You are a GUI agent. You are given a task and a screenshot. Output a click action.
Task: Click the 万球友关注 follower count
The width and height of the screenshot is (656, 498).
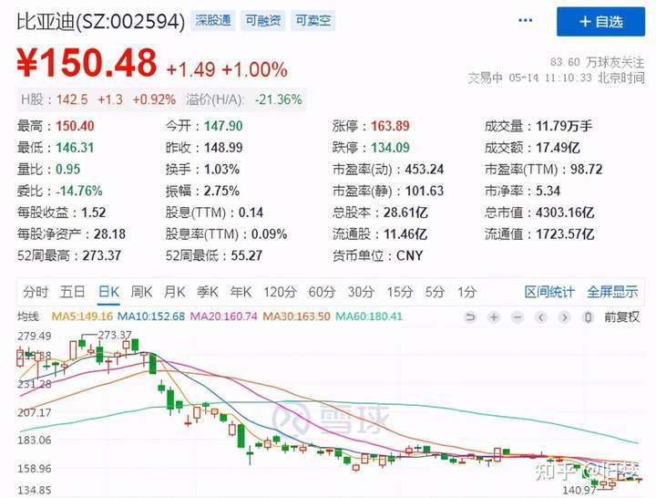tap(598, 62)
